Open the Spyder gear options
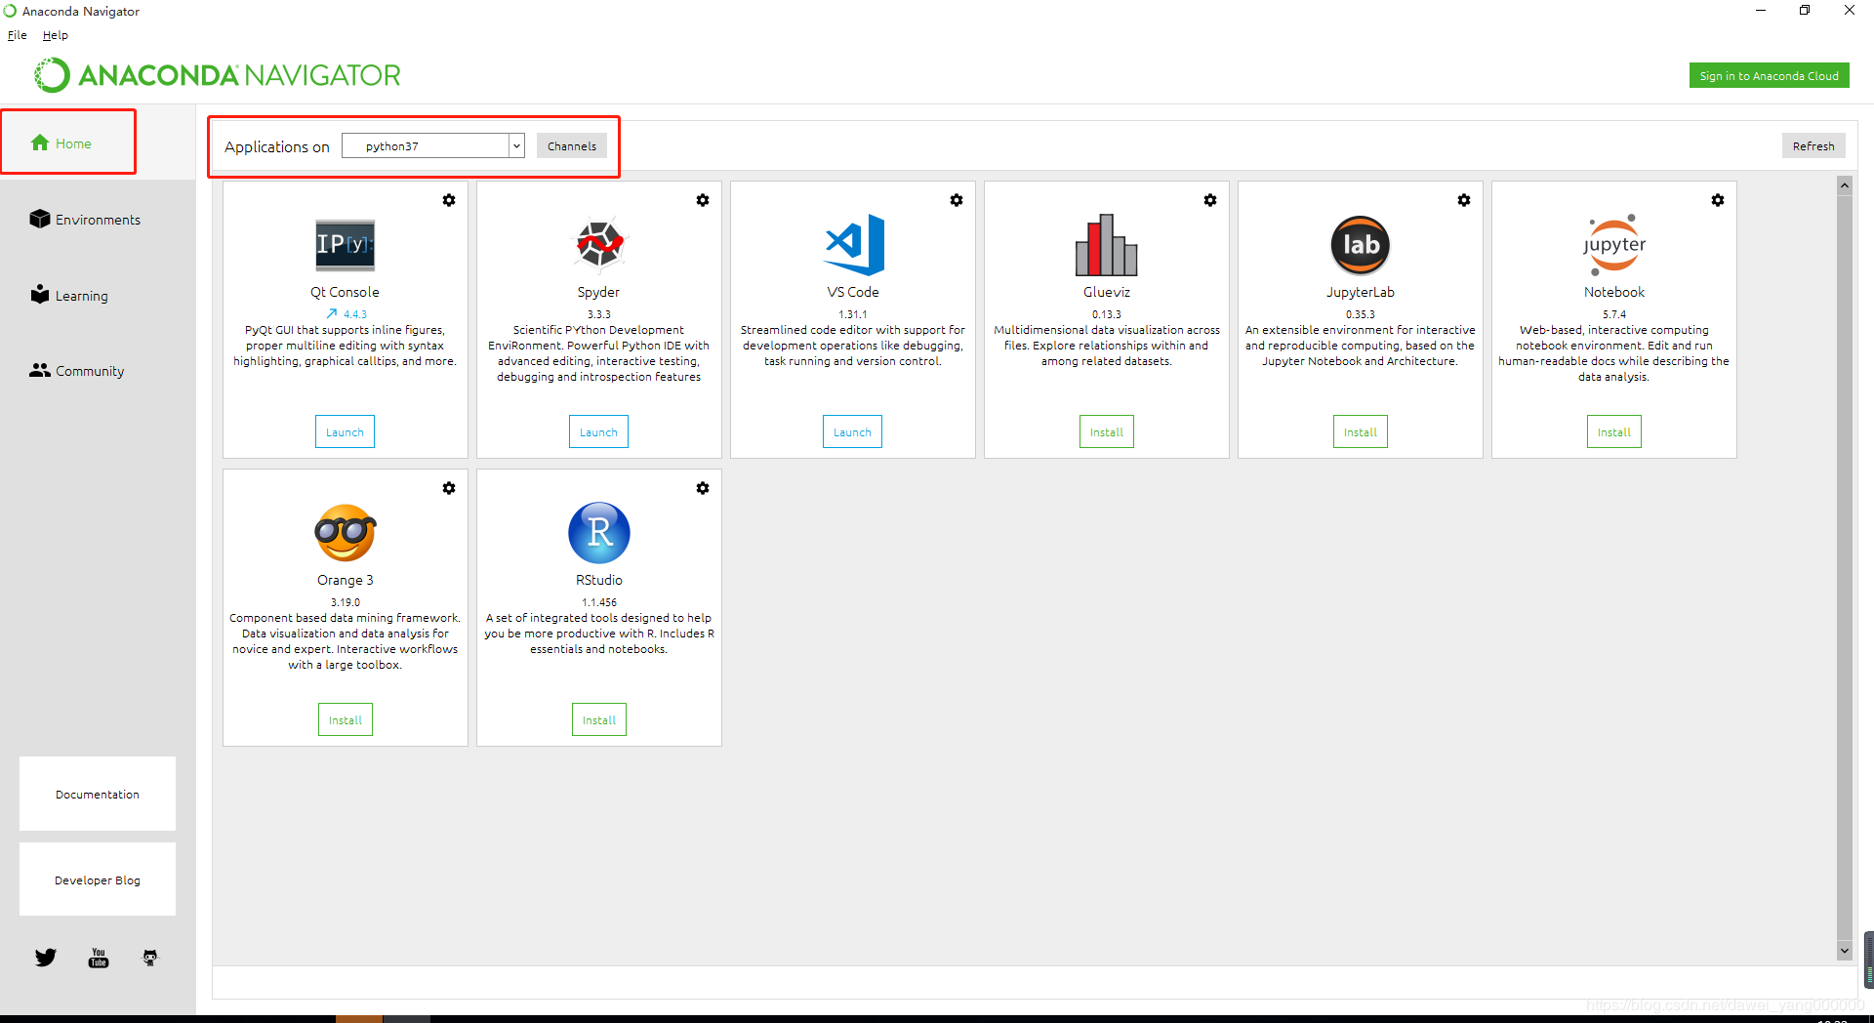Image resolution: width=1874 pixels, height=1023 pixels. pyautogui.click(x=703, y=200)
